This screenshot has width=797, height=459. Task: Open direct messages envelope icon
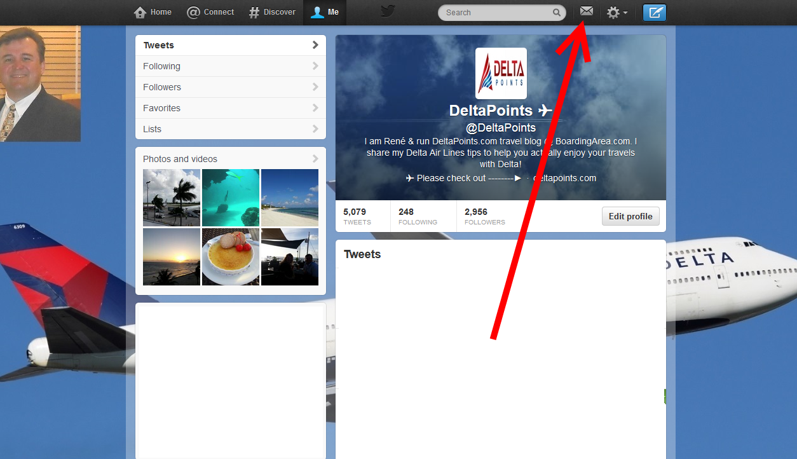[587, 11]
